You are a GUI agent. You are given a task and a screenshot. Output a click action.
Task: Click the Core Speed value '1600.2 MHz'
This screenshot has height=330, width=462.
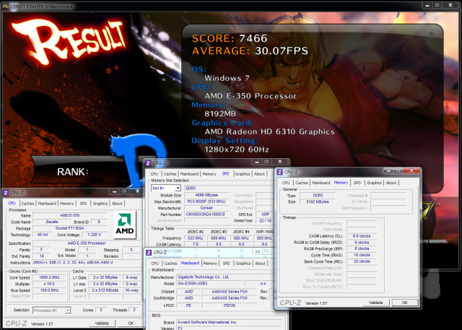(x=49, y=277)
